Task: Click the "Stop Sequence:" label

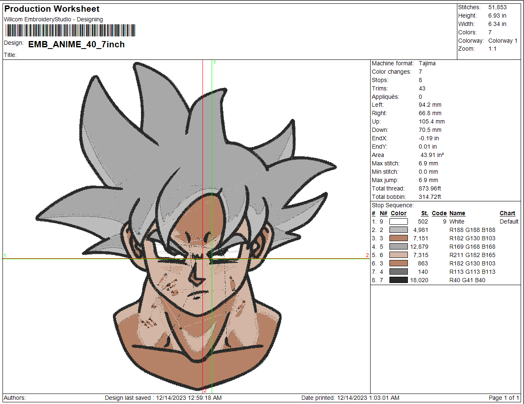Action: (x=393, y=205)
